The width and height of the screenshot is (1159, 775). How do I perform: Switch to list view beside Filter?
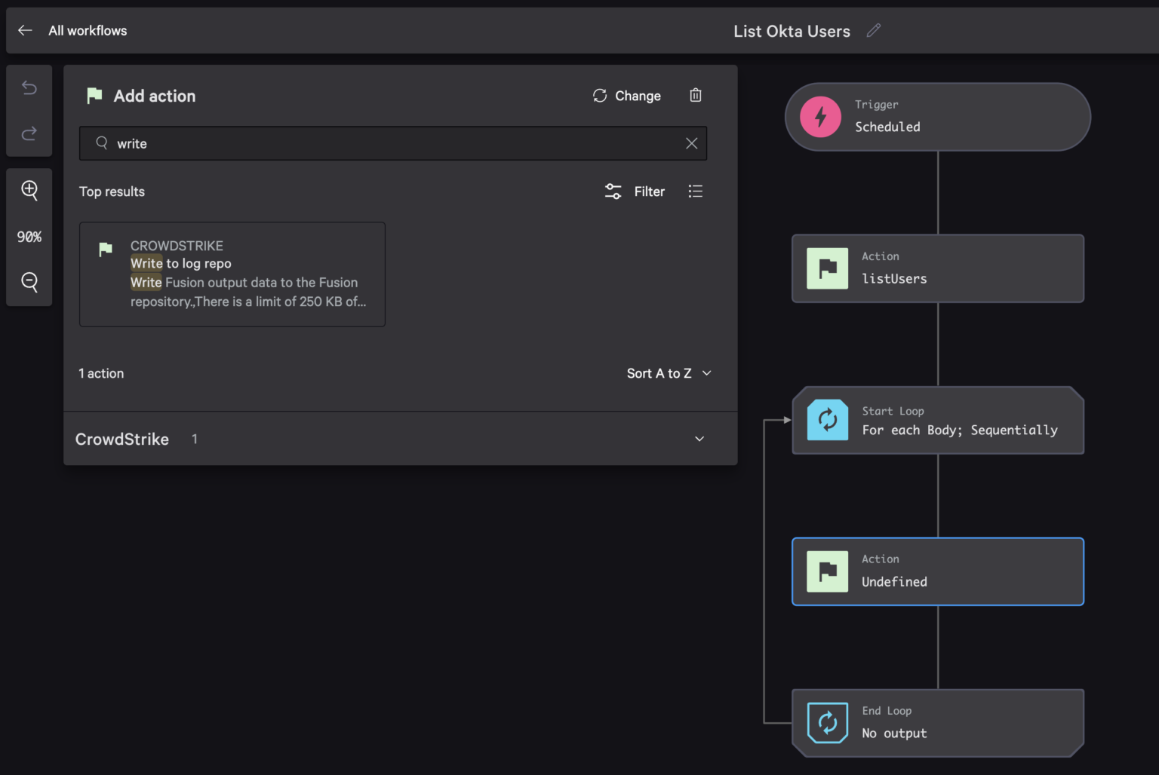coord(696,191)
